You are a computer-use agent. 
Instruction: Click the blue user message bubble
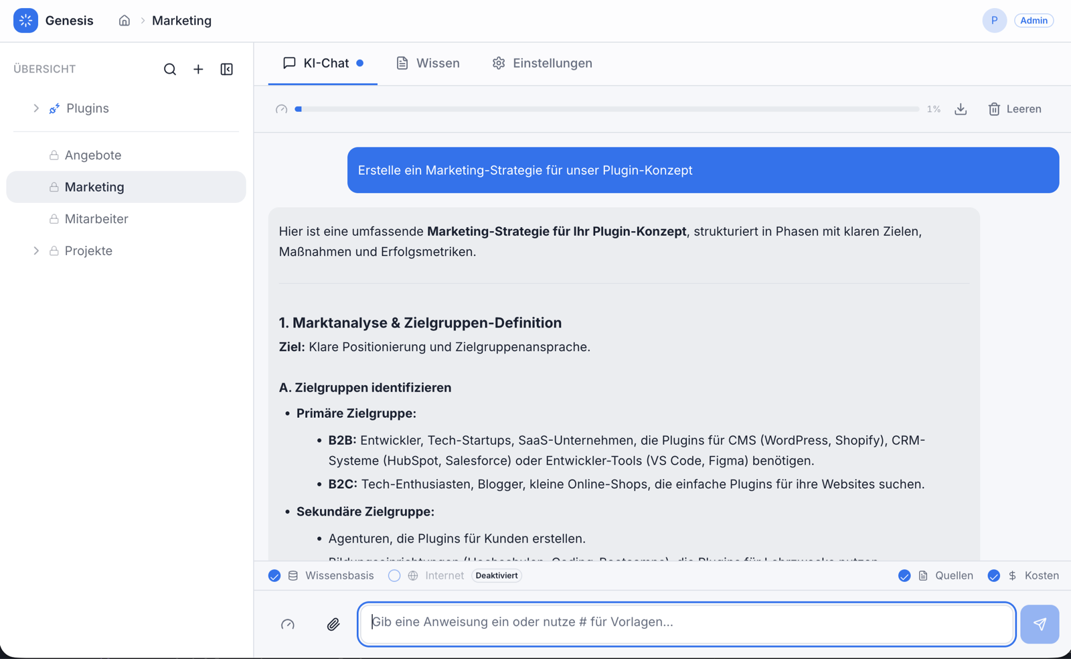703,170
